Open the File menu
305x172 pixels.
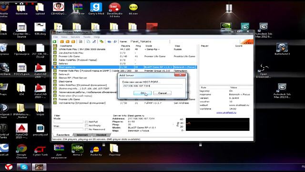point(56,37)
